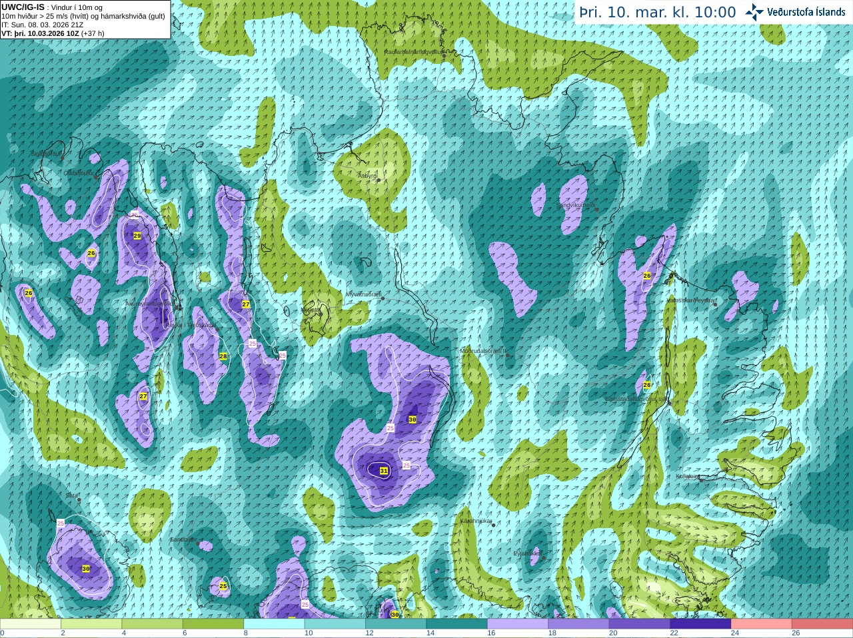Click the legend scale number 24
Viewport: 853px width, 638px height.
(735, 633)
